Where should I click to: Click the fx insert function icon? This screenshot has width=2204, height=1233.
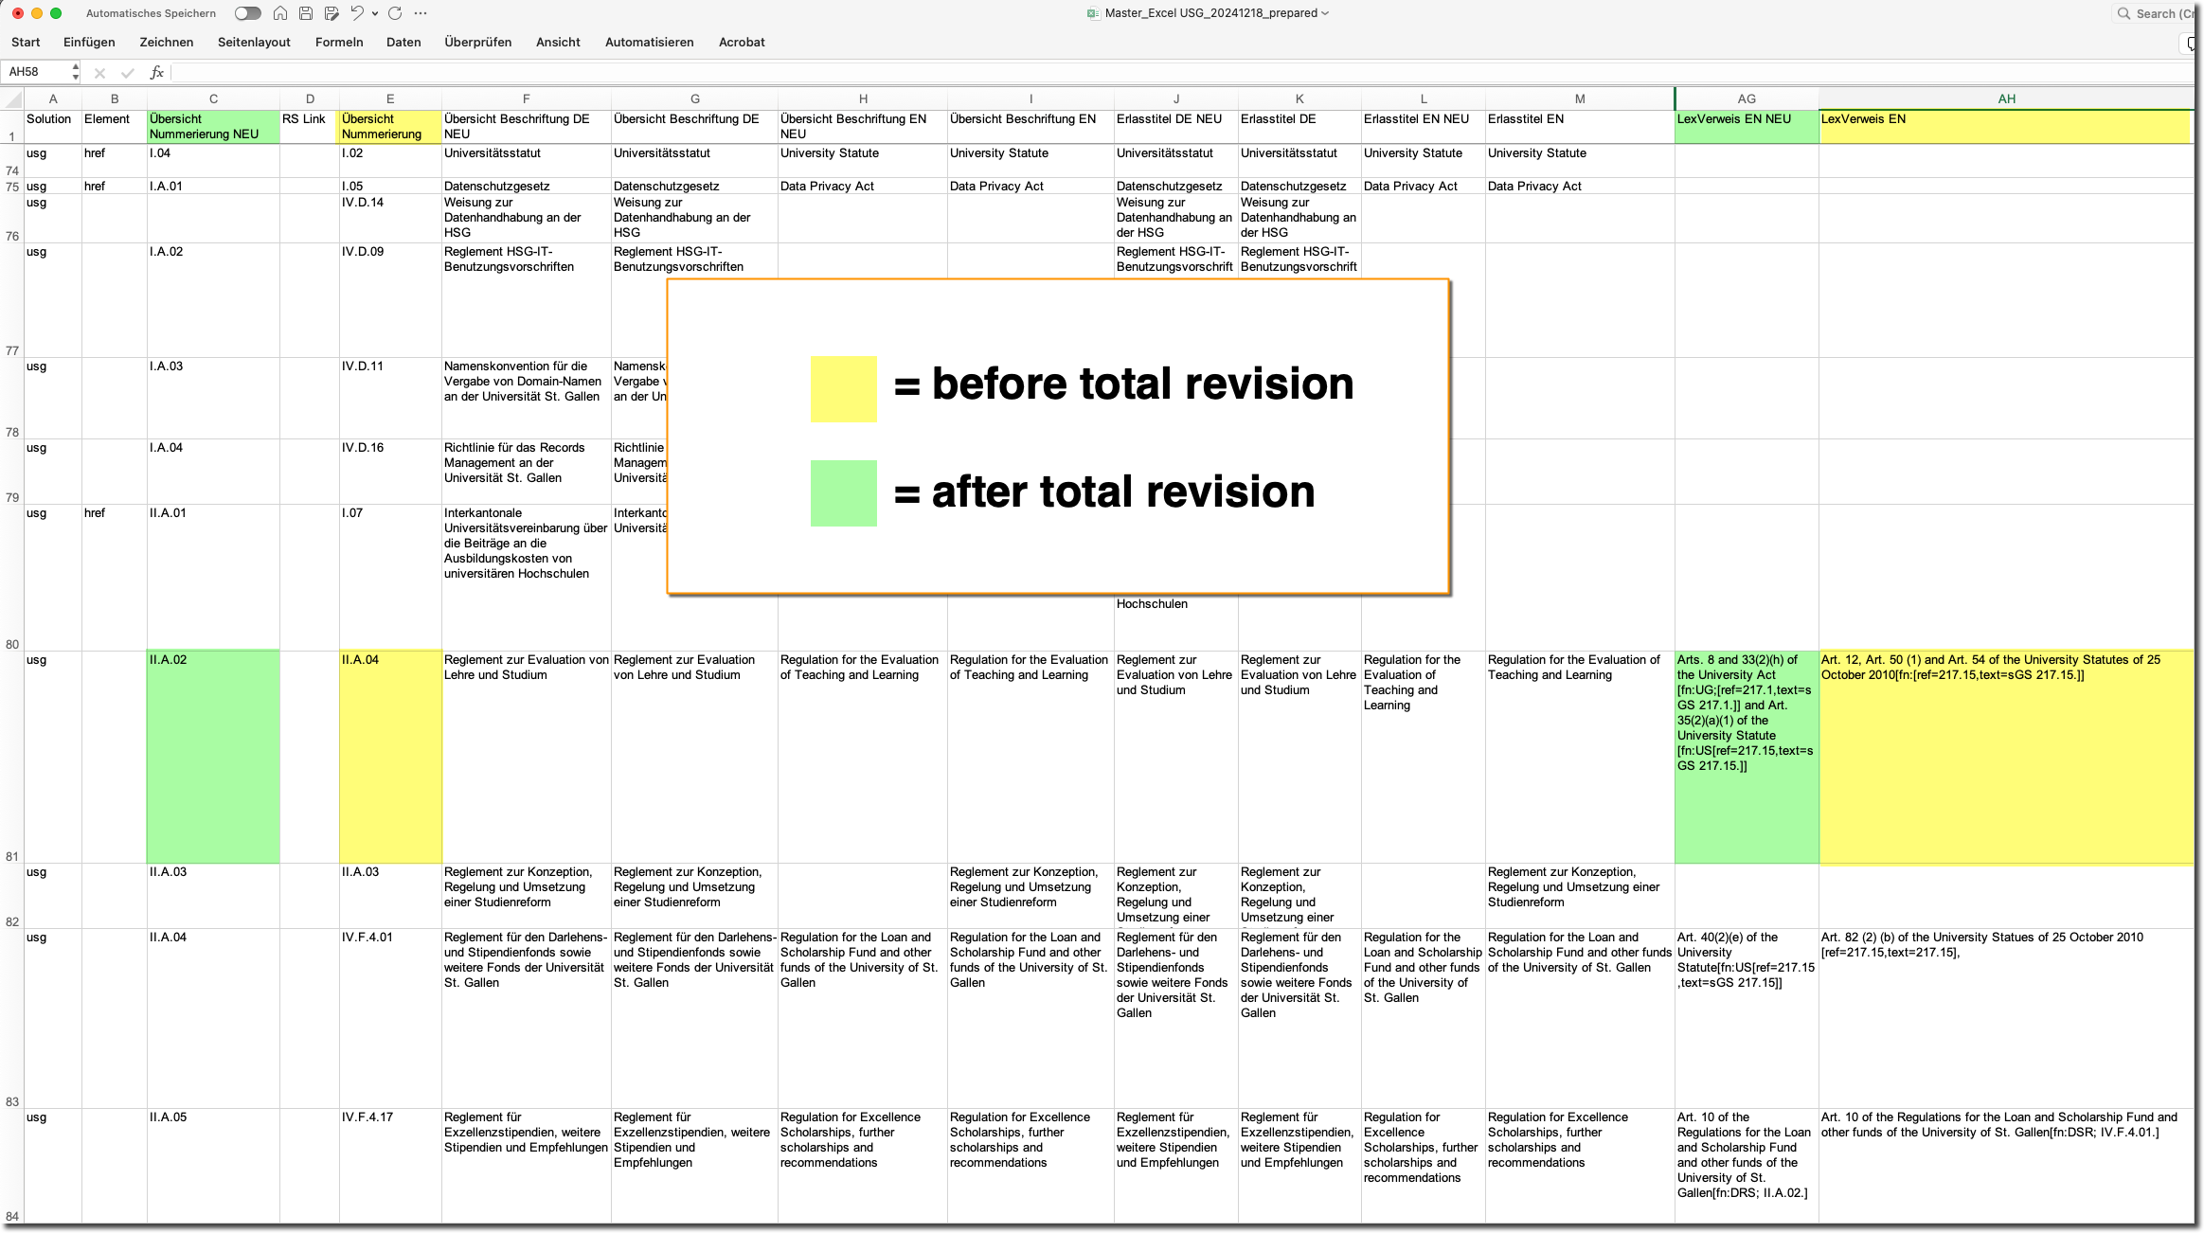click(x=157, y=72)
